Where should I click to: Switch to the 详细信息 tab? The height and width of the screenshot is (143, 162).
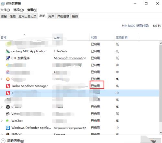[x=63, y=16]
